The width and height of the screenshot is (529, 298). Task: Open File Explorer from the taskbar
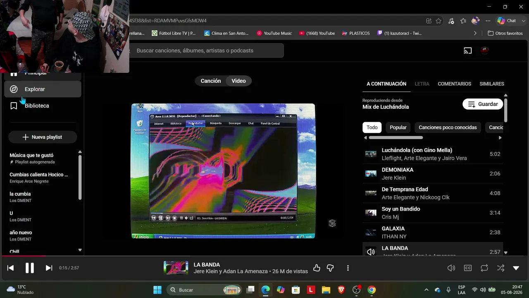point(326,290)
